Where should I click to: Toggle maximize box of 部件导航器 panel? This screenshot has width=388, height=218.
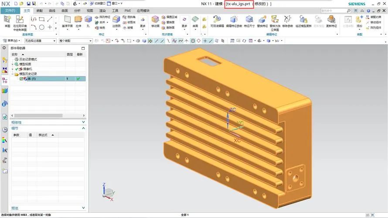coord(83,48)
